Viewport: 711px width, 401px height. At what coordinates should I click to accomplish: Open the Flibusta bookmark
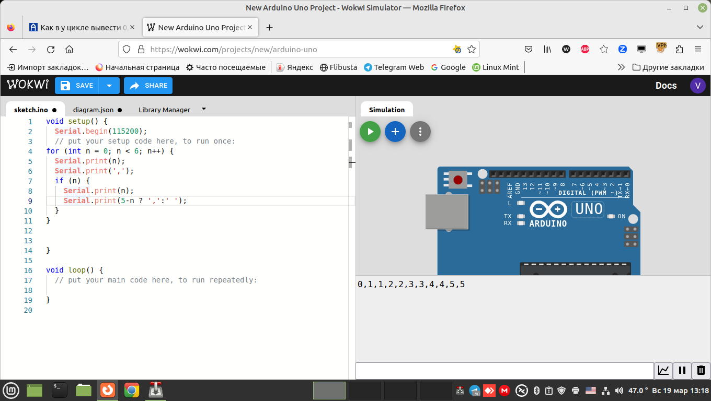coord(339,67)
